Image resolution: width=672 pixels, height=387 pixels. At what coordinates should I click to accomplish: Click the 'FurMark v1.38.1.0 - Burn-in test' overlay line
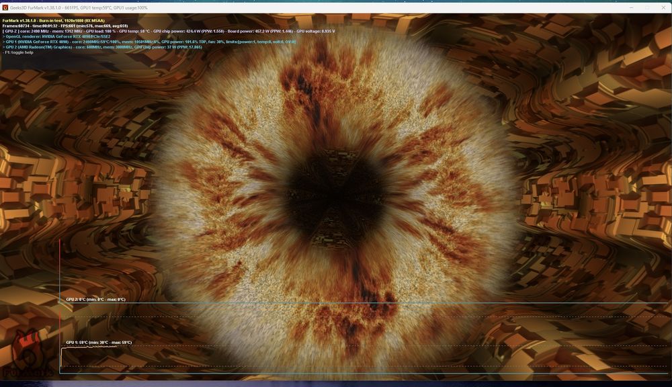[x=54, y=21]
